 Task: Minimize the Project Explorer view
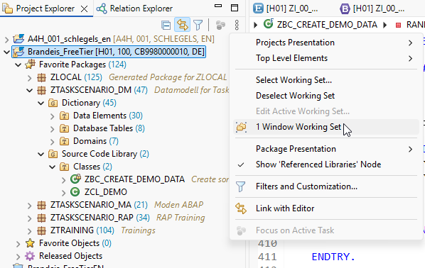pos(218,6)
